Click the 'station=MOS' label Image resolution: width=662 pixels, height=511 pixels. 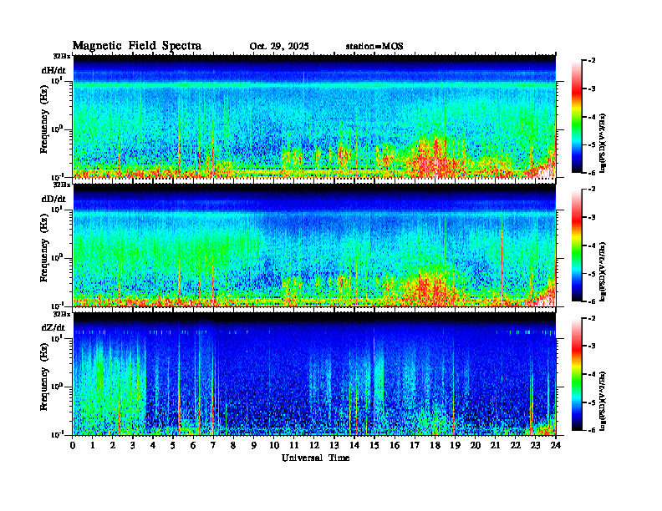(x=374, y=47)
